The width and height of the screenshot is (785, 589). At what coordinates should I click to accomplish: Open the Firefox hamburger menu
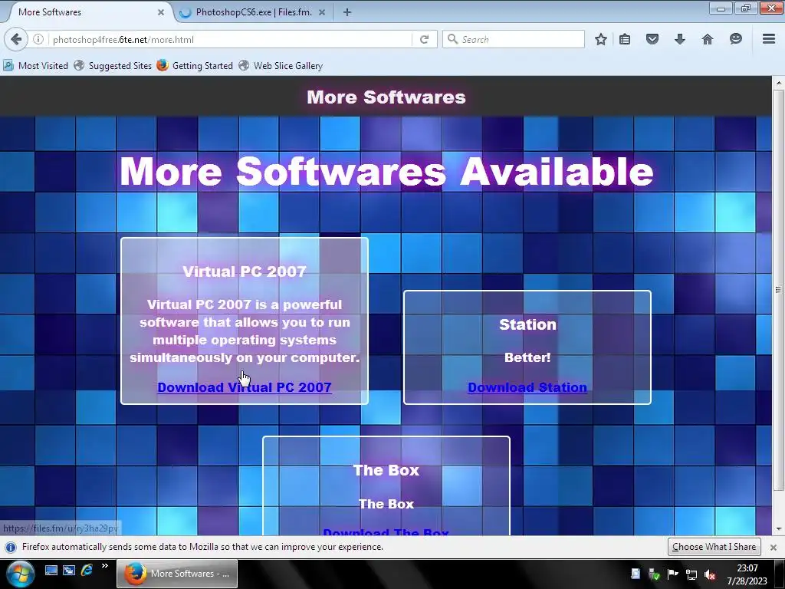pos(769,39)
